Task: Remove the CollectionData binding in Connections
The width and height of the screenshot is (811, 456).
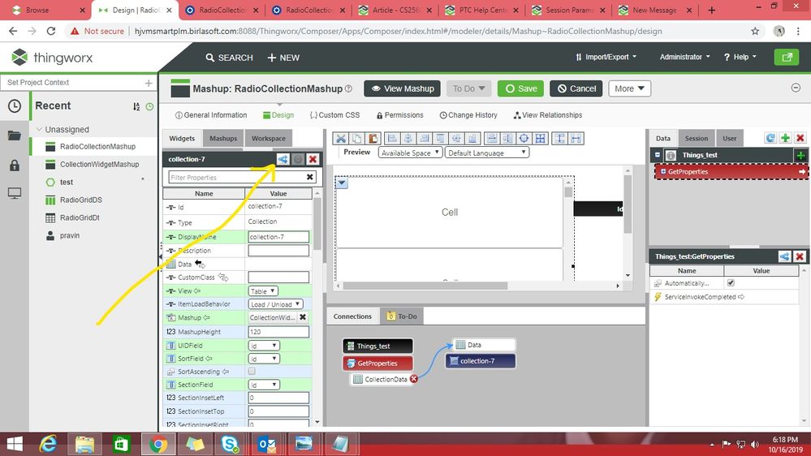Action: [x=414, y=379]
